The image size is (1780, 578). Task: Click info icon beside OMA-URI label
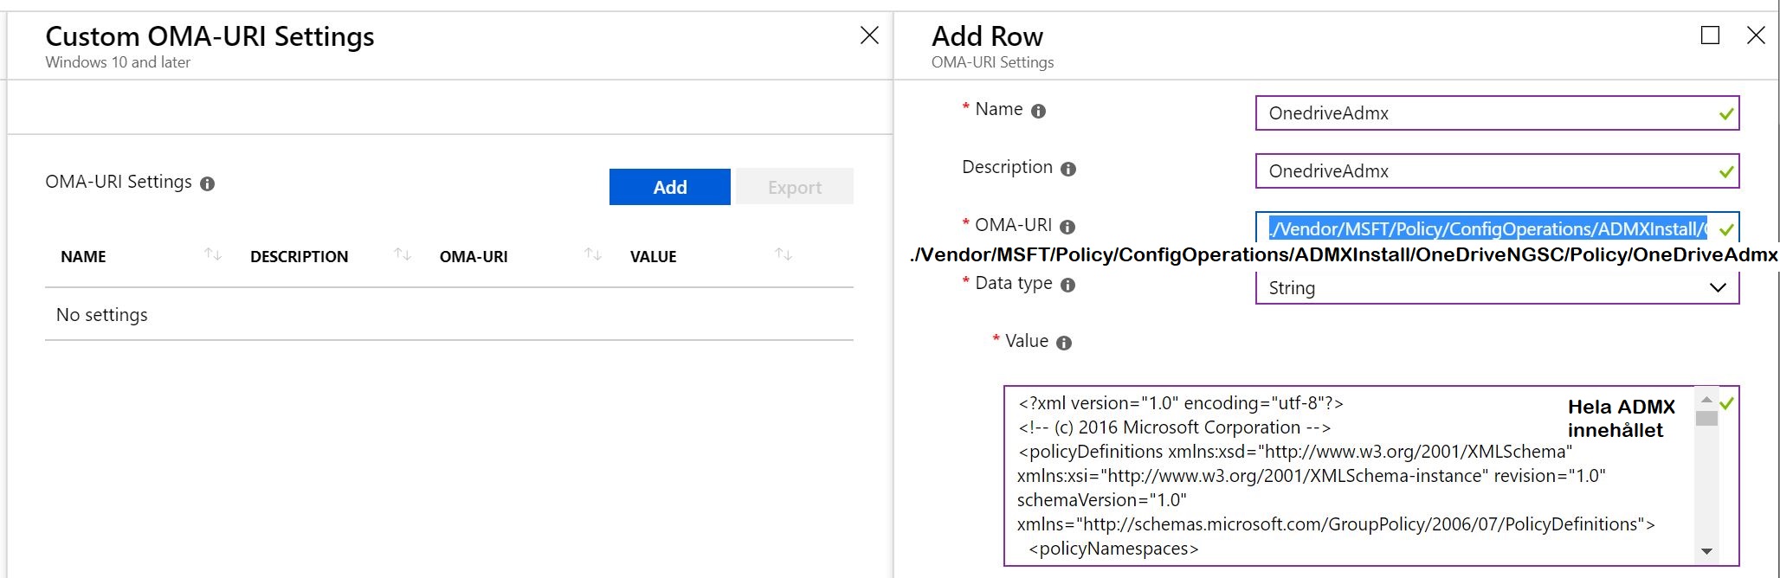(1067, 227)
